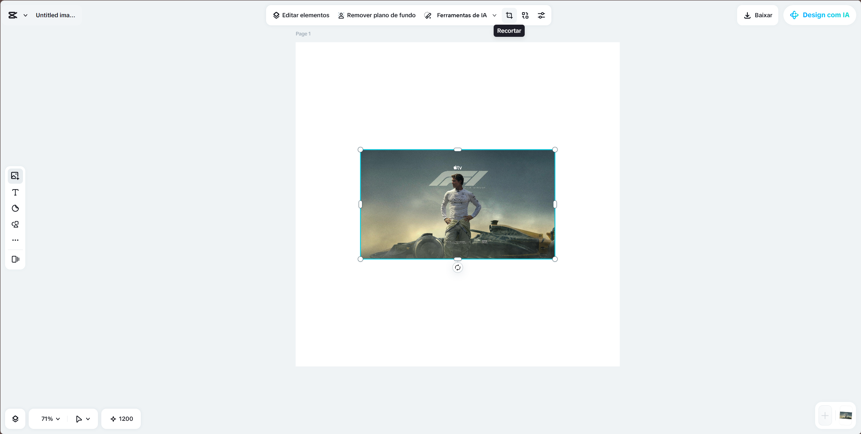Click the 1200 credits button
This screenshot has height=434, width=861.
tap(121, 419)
